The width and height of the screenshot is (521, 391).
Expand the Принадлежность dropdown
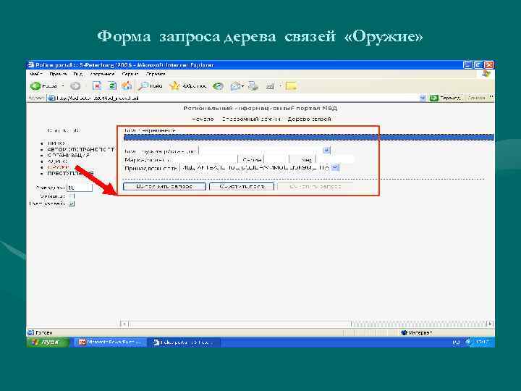(x=335, y=167)
